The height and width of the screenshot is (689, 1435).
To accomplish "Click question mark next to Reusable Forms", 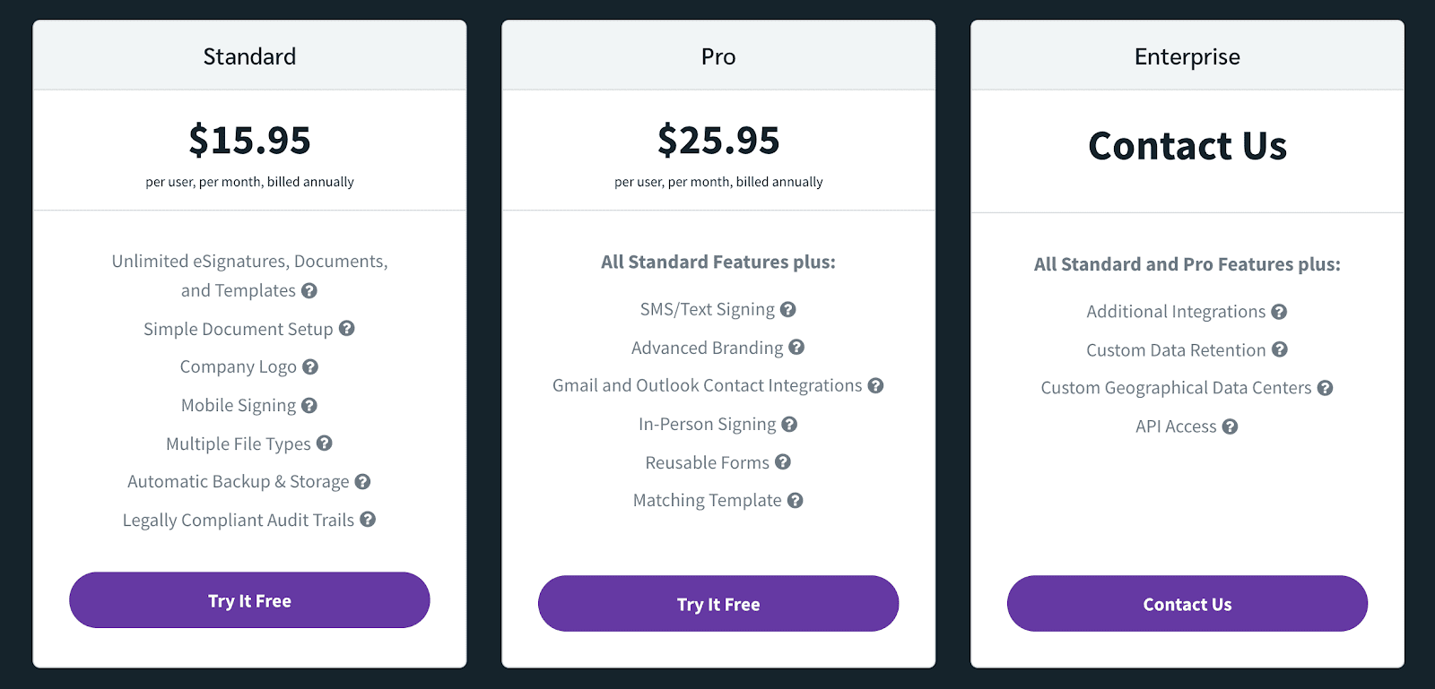I will 783,461.
